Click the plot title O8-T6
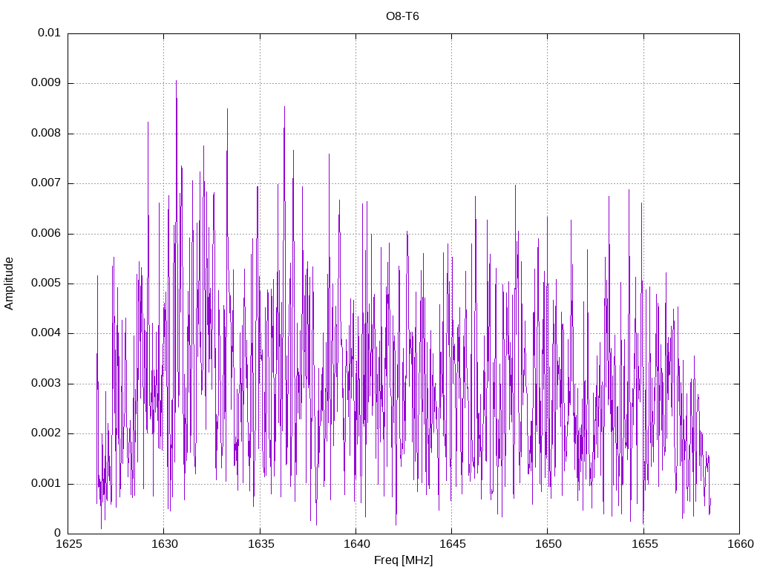 tap(402, 16)
